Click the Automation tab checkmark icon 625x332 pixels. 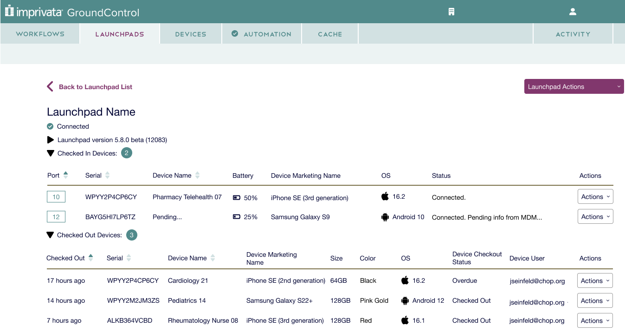point(234,33)
